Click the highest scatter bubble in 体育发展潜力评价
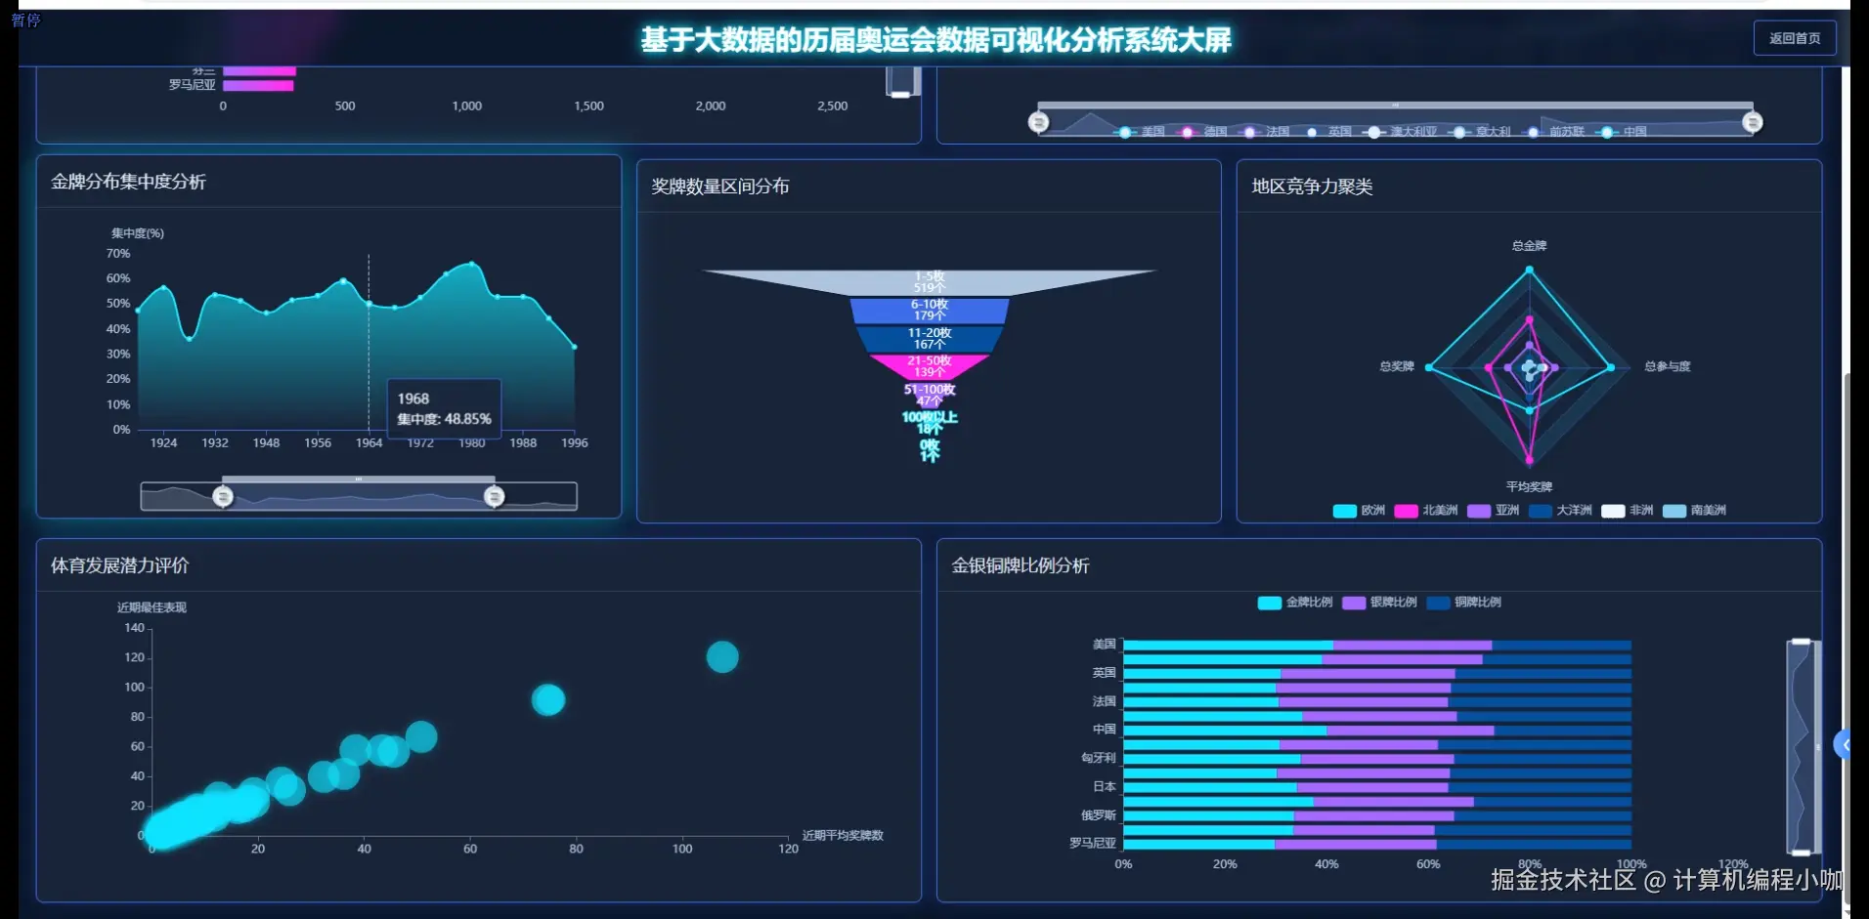 coord(722,657)
